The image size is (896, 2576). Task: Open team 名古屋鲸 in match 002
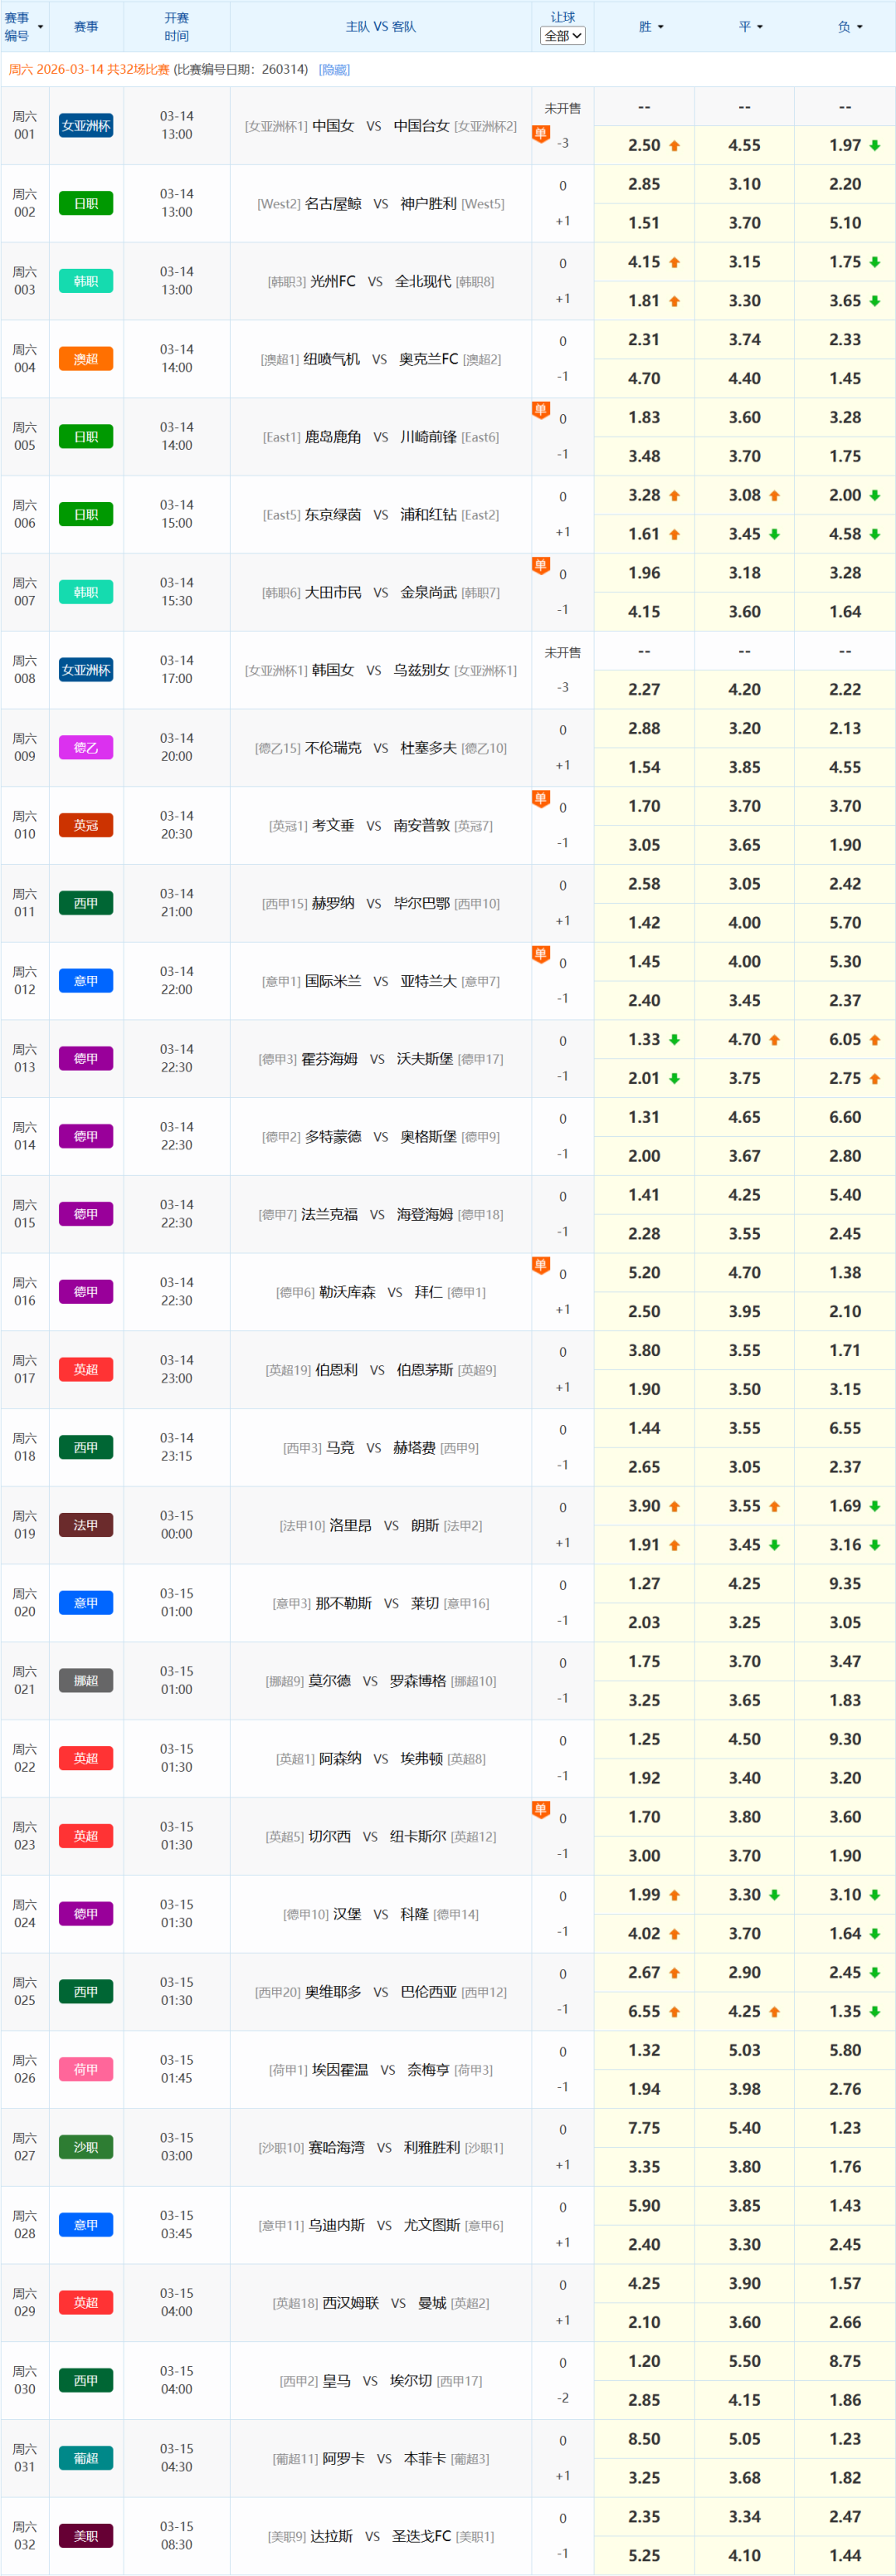(x=333, y=204)
